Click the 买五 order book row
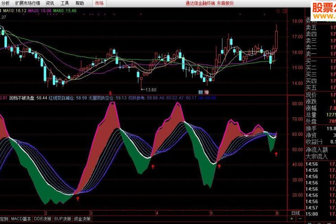 321,87
